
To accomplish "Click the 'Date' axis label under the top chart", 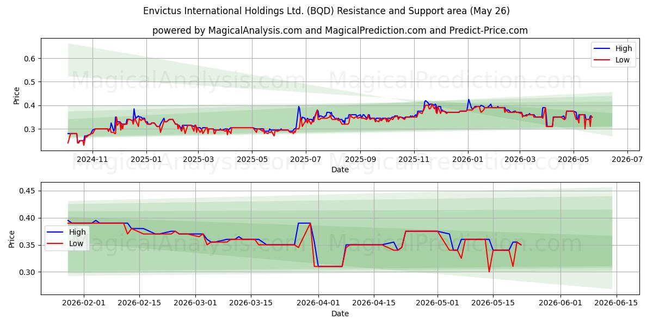I will (340, 170).
